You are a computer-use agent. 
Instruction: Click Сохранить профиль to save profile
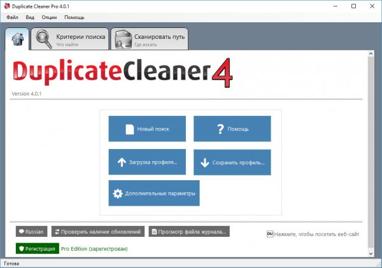pos(232,162)
